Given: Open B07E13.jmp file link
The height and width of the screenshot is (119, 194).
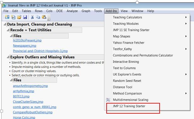Looking at the screenshot, I should [21, 96].
